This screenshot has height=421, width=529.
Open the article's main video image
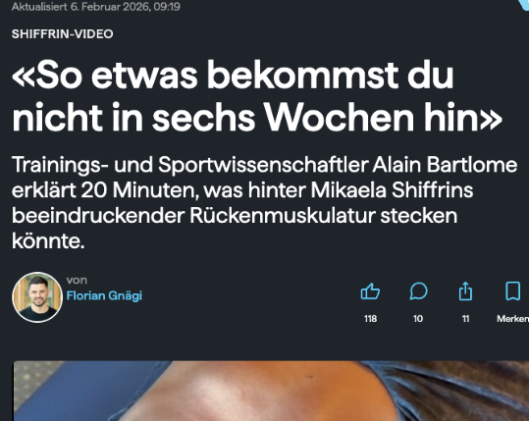[271, 391]
